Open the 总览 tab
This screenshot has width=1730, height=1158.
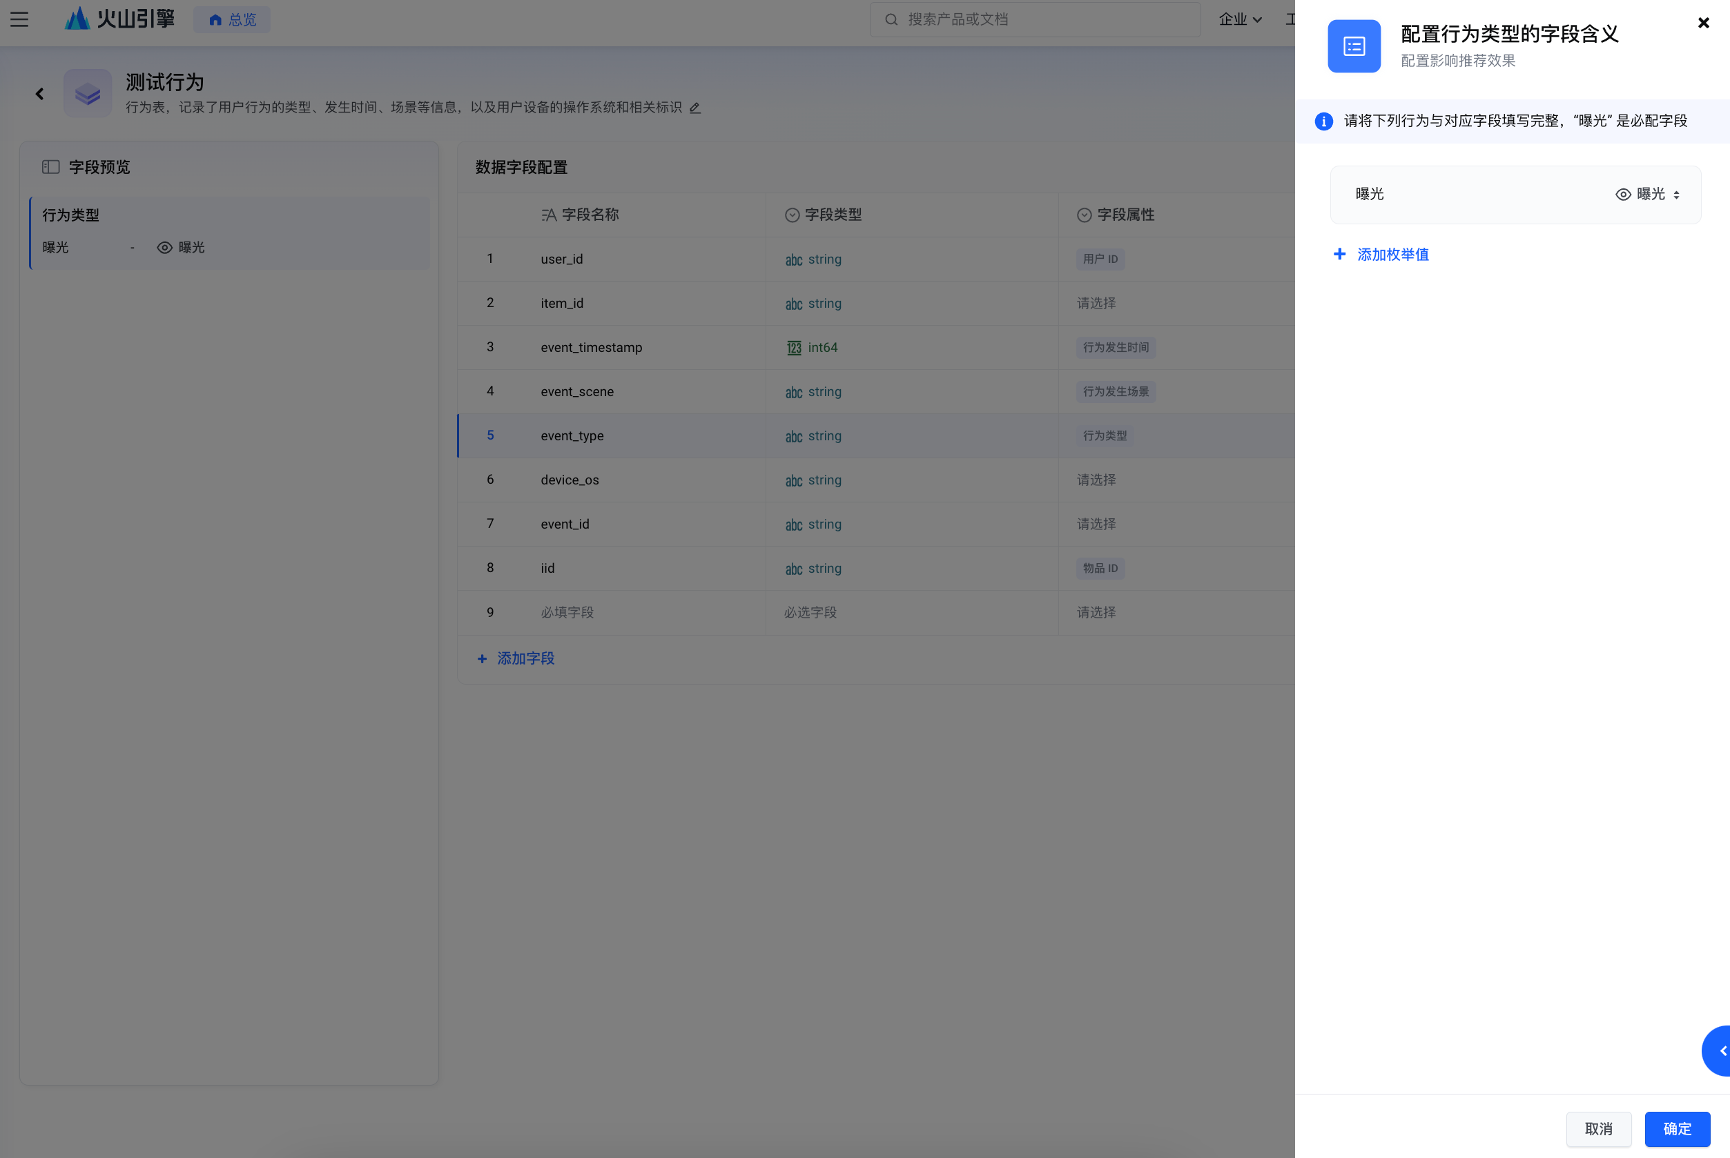232,20
